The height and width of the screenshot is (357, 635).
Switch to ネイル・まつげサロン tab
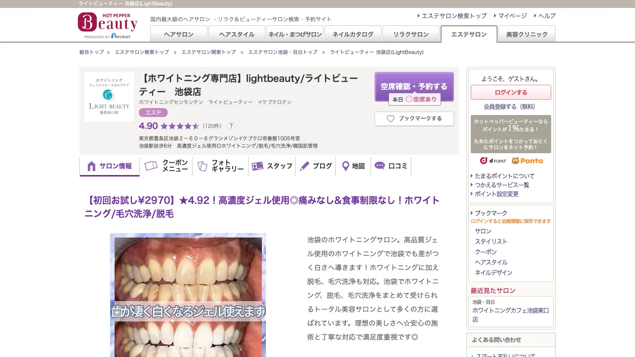coord(295,34)
